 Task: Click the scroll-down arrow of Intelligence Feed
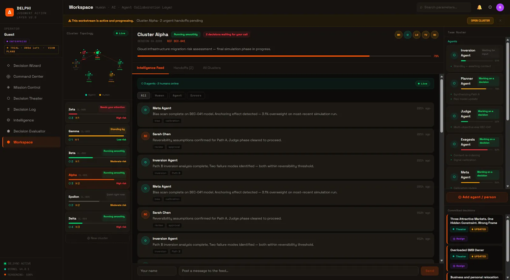pyautogui.click(x=441, y=261)
